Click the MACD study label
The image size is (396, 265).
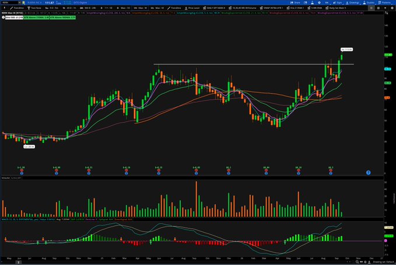click(x=20, y=220)
